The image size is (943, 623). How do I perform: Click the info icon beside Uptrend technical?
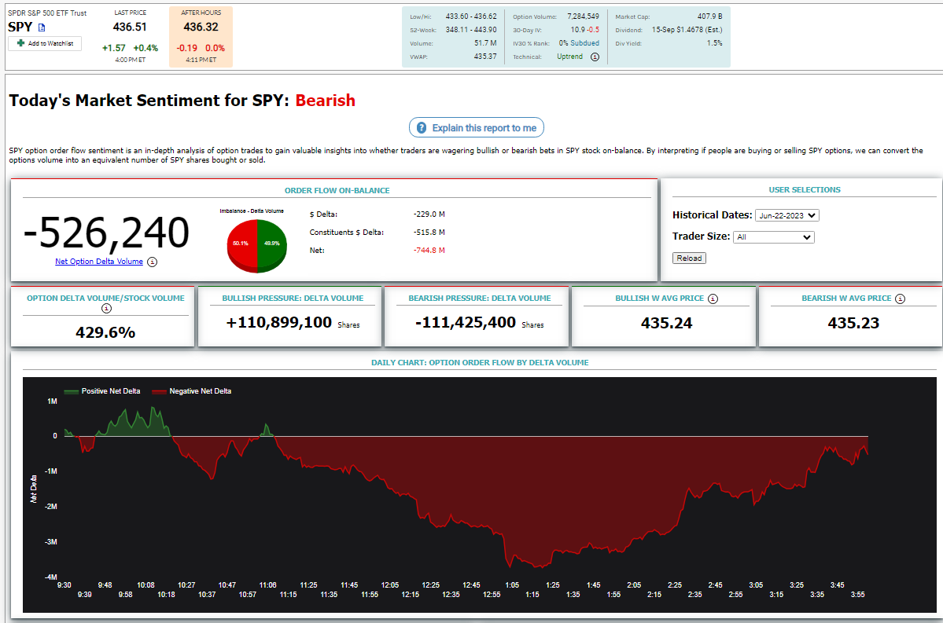pyautogui.click(x=595, y=57)
